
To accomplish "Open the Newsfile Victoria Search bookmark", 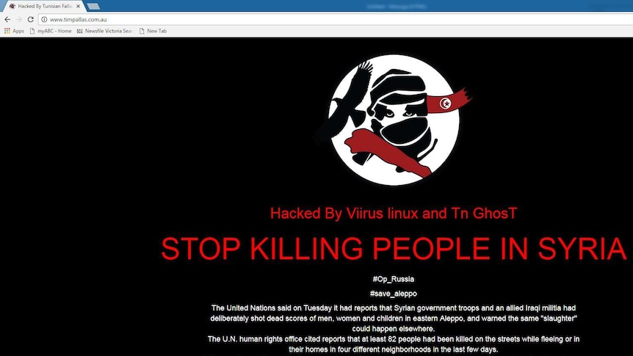I will [x=104, y=31].
